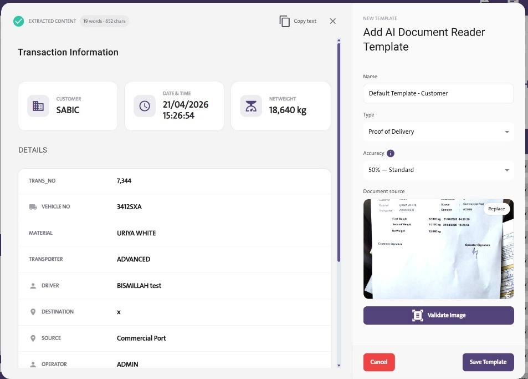Click the Transaction Information heading
528x379 pixels.
pyautogui.click(x=68, y=52)
